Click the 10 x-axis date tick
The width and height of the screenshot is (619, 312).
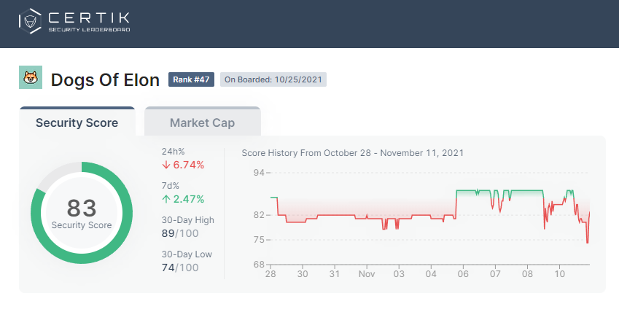(x=560, y=273)
